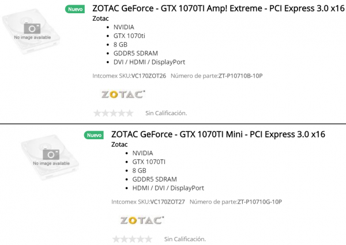Click the camera icon in the first thumbnail
The width and height of the screenshot is (346, 245).
[x=32, y=28]
